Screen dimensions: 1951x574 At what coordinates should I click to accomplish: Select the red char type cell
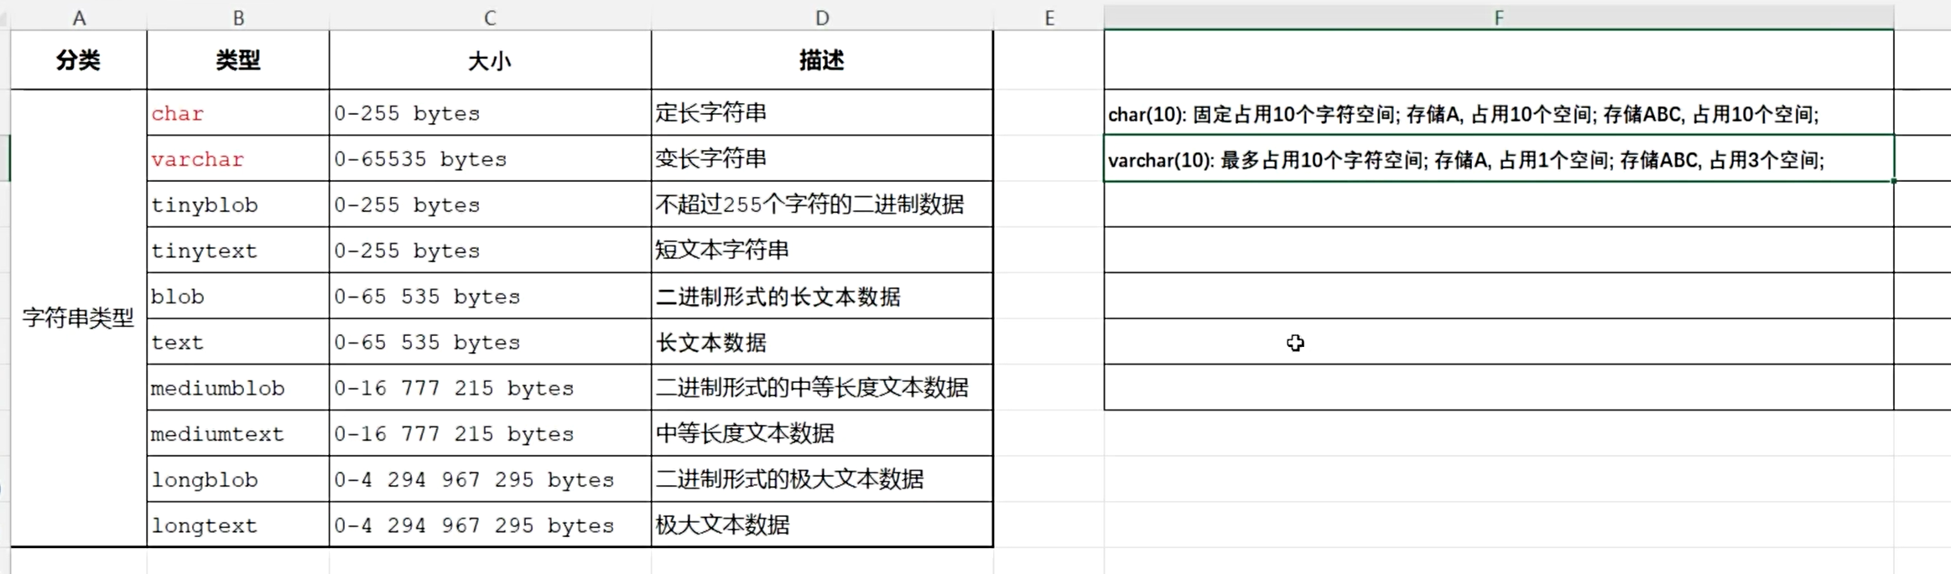(238, 112)
